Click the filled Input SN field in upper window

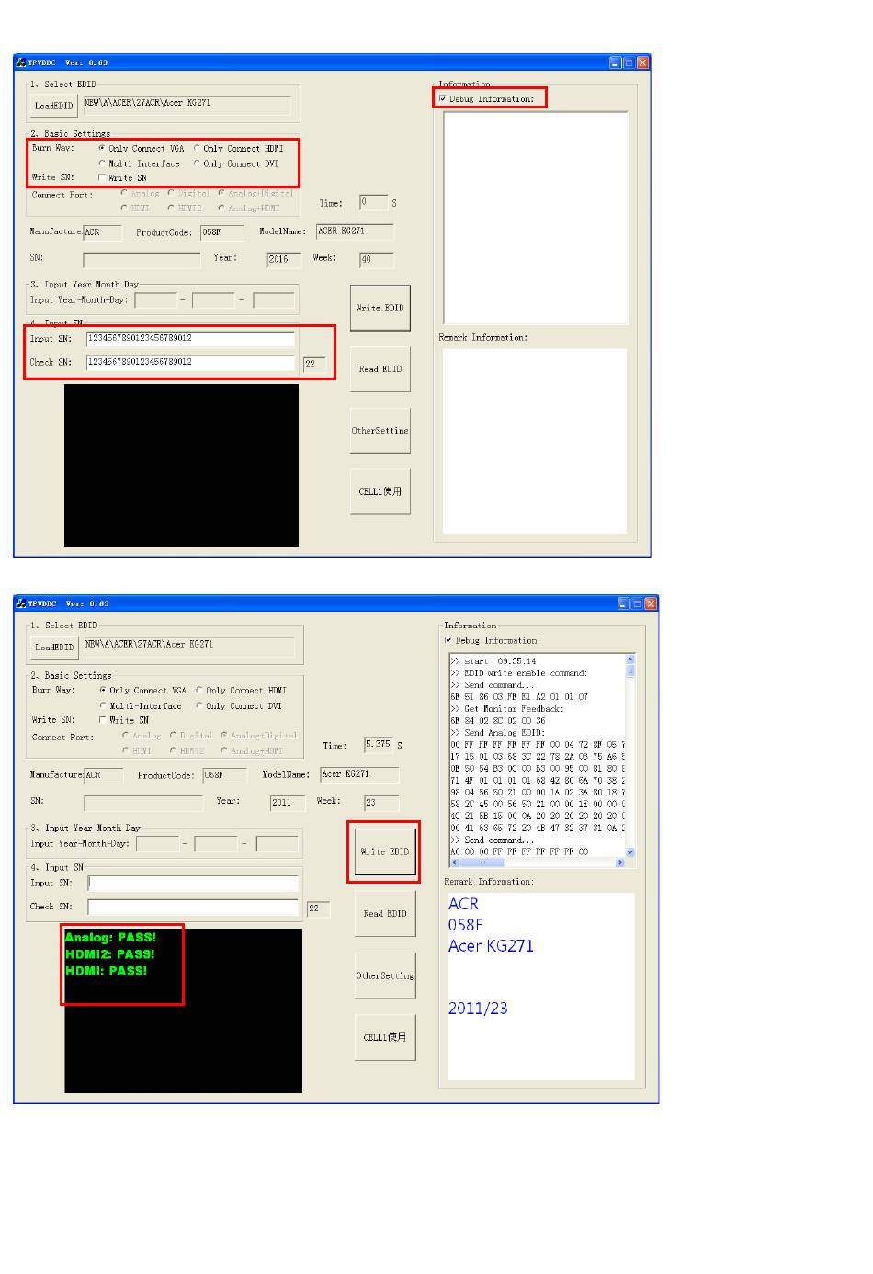[x=190, y=339]
